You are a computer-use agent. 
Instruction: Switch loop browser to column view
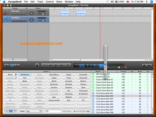coord(7,111)
